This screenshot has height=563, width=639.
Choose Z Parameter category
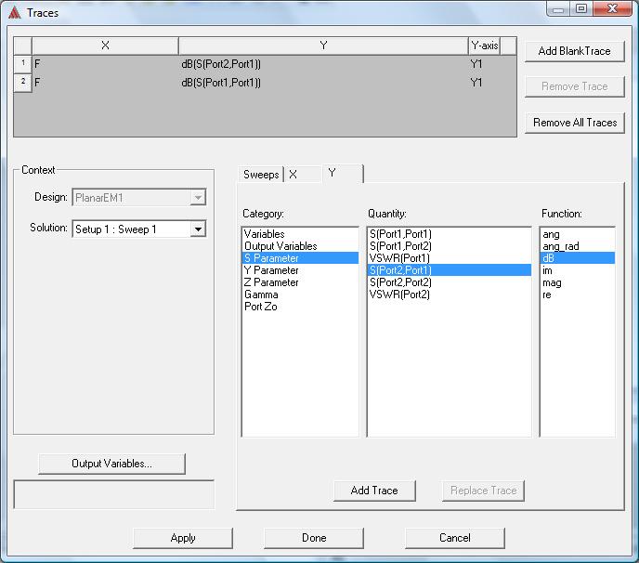point(300,282)
